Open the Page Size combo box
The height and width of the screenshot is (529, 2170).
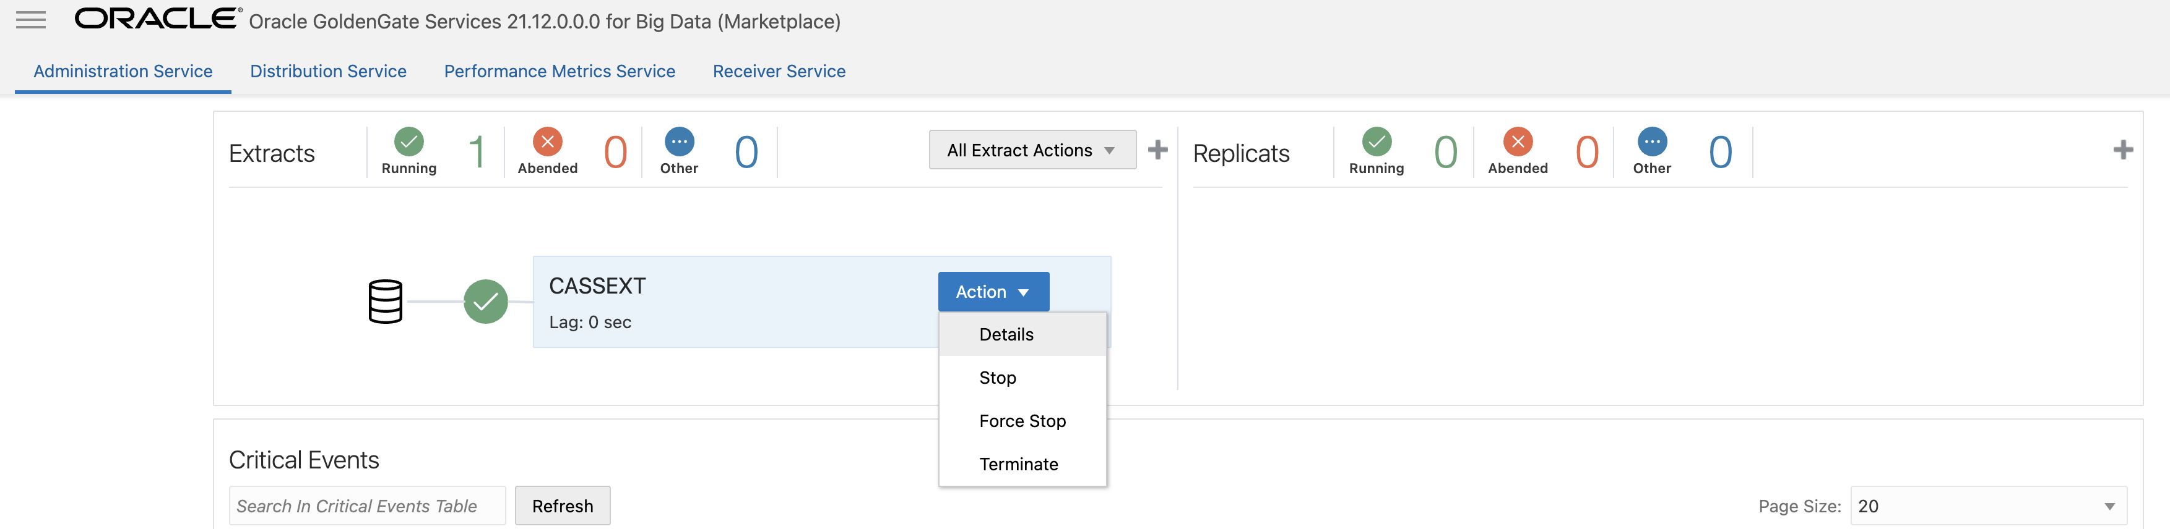click(1988, 506)
